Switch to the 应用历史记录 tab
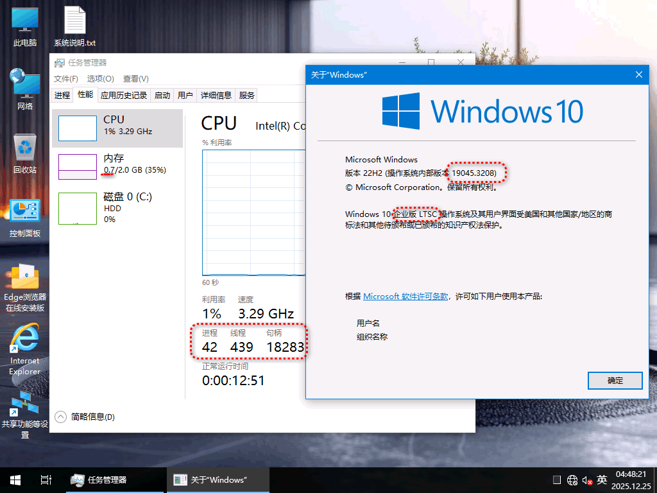 124,95
